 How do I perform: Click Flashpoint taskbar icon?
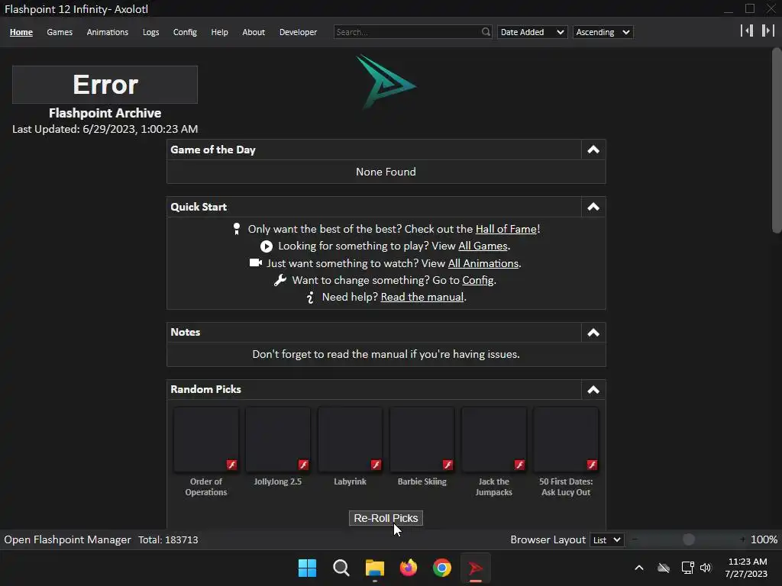pyautogui.click(x=475, y=568)
